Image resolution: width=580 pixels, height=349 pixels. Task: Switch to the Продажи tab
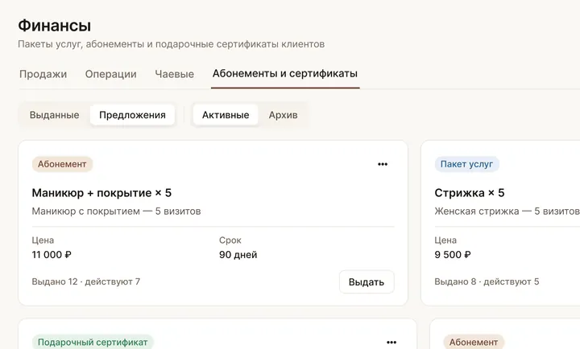point(43,74)
